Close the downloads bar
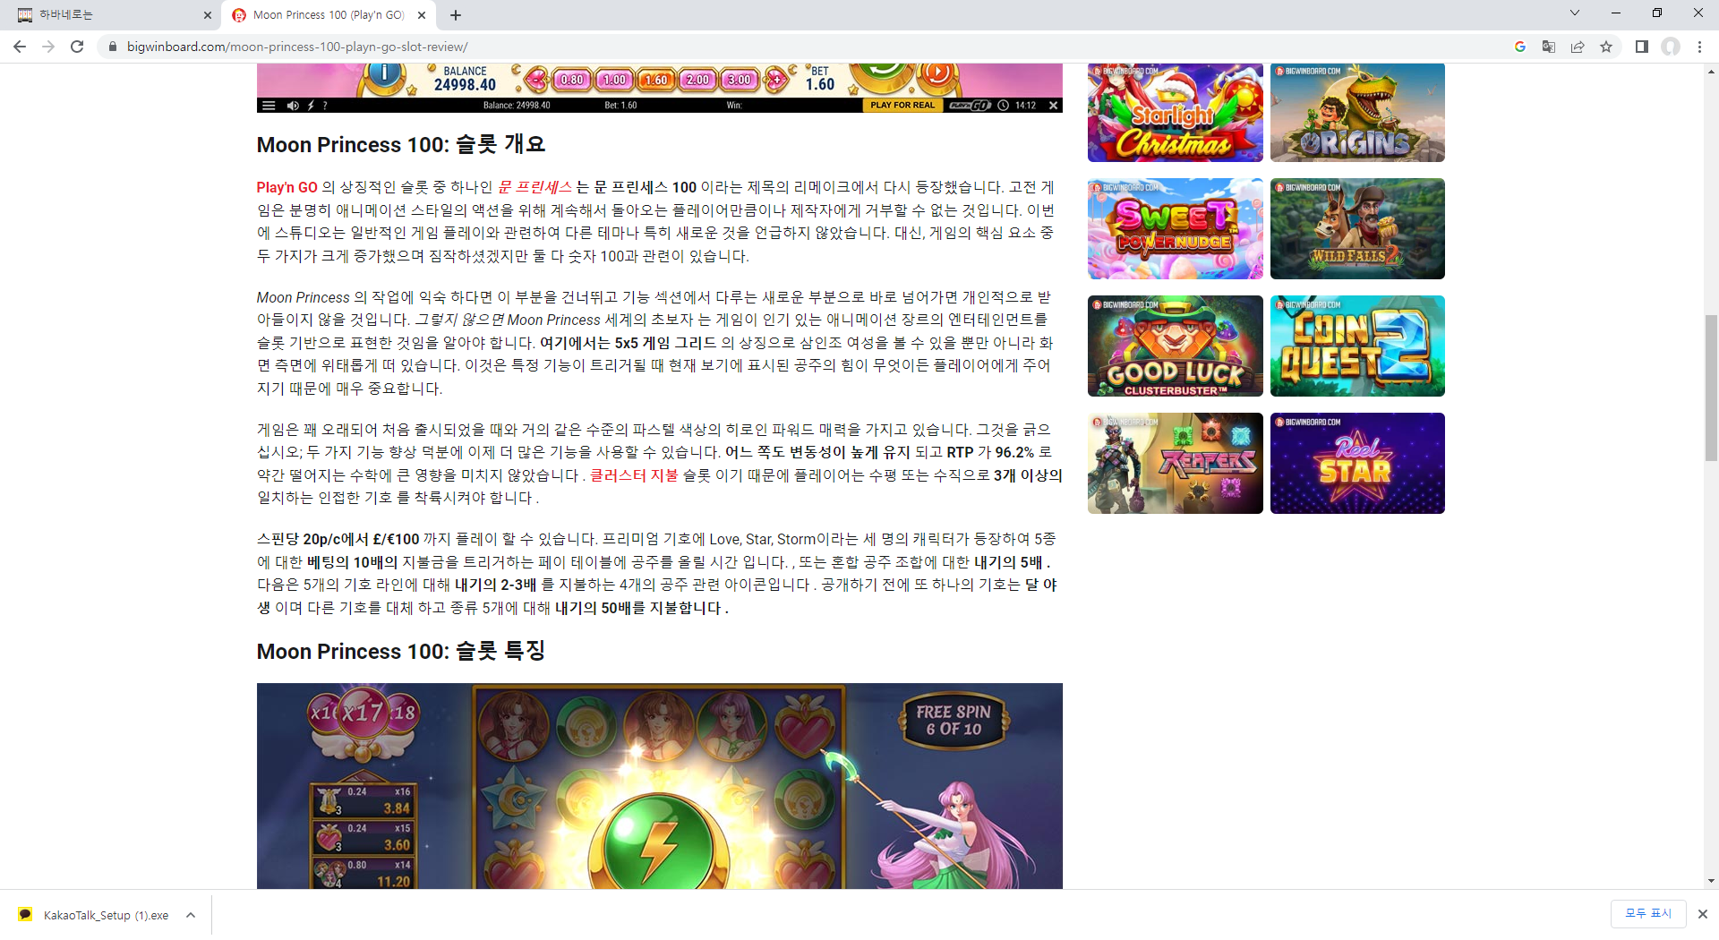The height and width of the screenshot is (940, 1719). [x=1703, y=914]
